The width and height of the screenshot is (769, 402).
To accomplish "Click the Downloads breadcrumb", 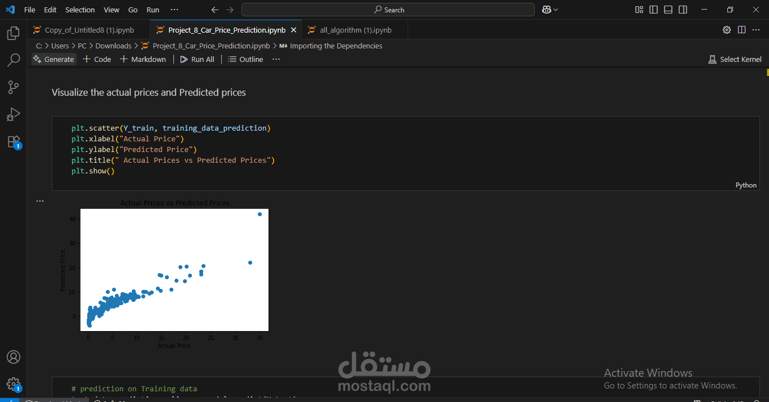I will (x=113, y=46).
